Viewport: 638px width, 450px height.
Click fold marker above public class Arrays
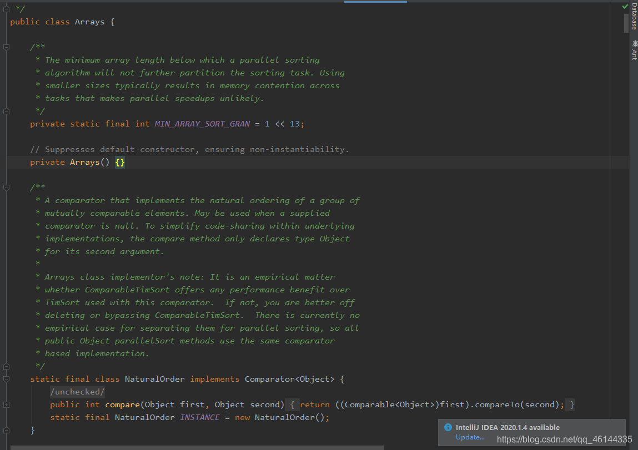coord(7,9)
